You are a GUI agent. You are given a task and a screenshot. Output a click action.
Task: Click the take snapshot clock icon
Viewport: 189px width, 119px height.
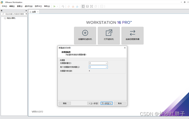click(x=69, y=6)
